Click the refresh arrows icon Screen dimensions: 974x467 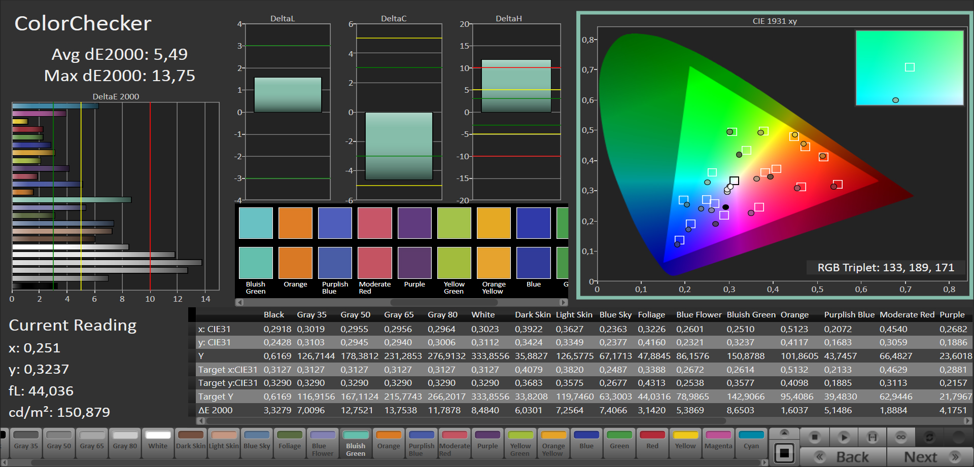point(929,437)
